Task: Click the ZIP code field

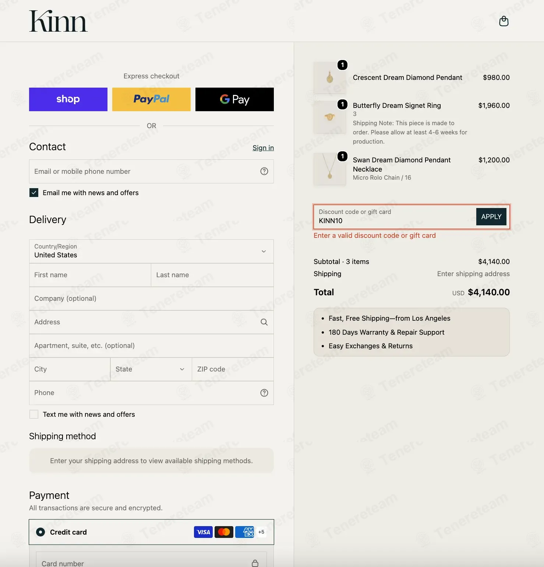Action: click(x=233, y=369)
